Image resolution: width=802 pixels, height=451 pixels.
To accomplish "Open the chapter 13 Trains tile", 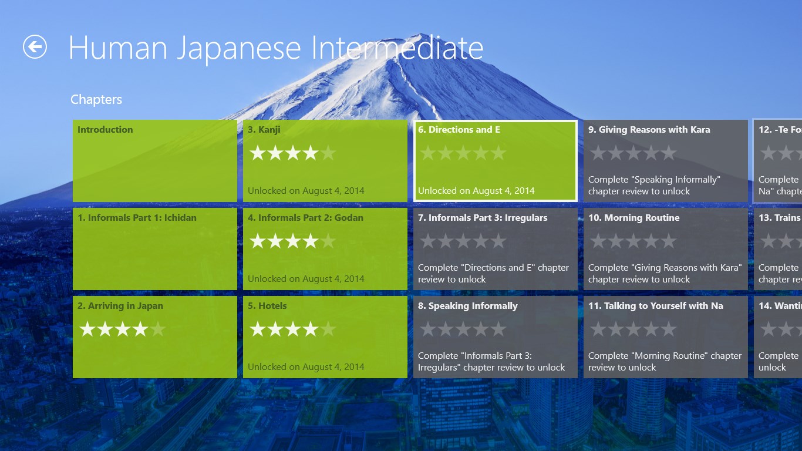I will pyautogui.click(x=778, y=249).
